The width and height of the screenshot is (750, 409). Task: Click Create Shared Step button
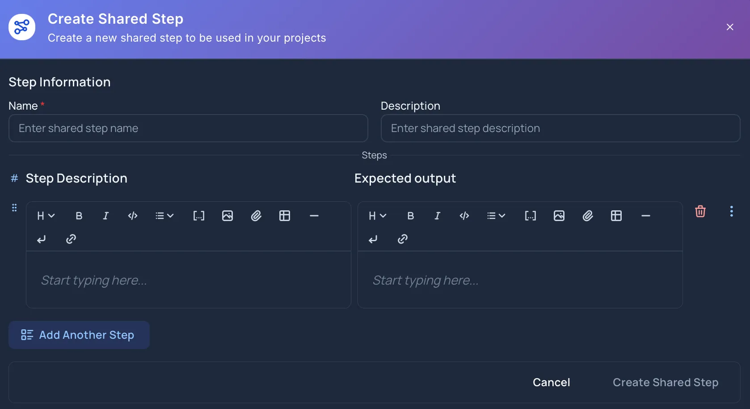[666, 382]
